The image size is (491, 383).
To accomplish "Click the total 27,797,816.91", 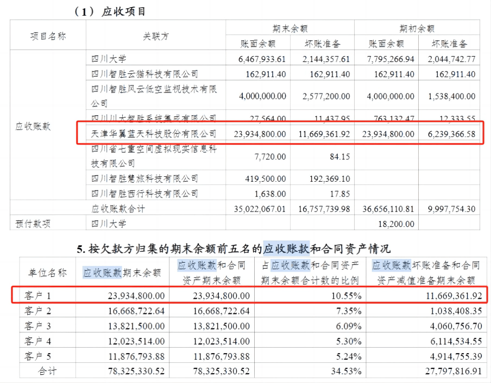I will 454,372.
